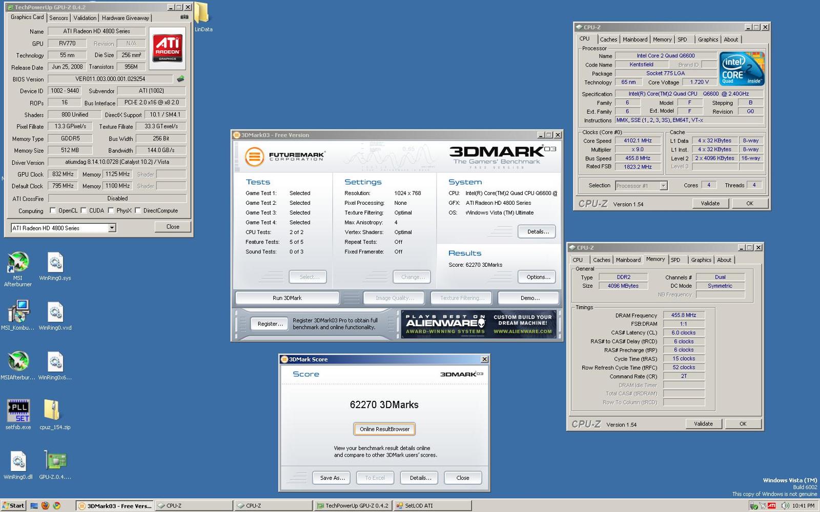Image resolution: width=820 pixels, height=512 pixels.
Task: Enable the PhysX checkbox in GPU-Z
Action: (x=111, y=210)
